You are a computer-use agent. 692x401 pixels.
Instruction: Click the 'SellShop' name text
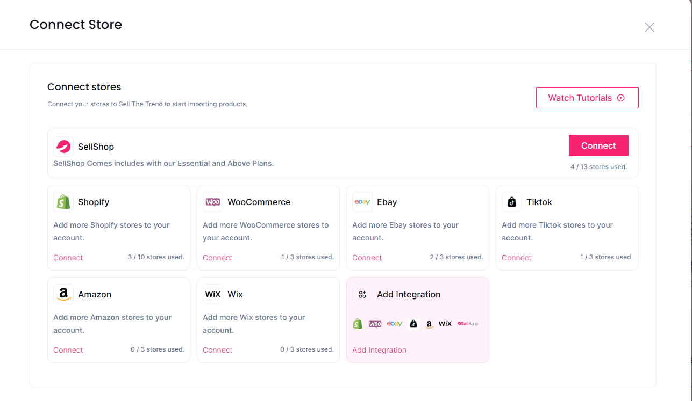(x=96, y=147)
